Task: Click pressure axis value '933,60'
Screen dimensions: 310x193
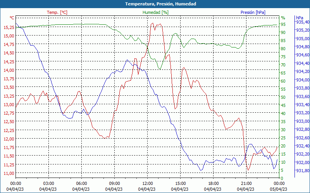Action: tap(302, 96)
